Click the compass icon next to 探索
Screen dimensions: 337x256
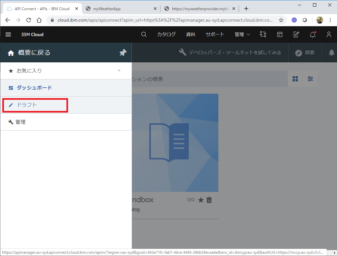tap(299, 53)
